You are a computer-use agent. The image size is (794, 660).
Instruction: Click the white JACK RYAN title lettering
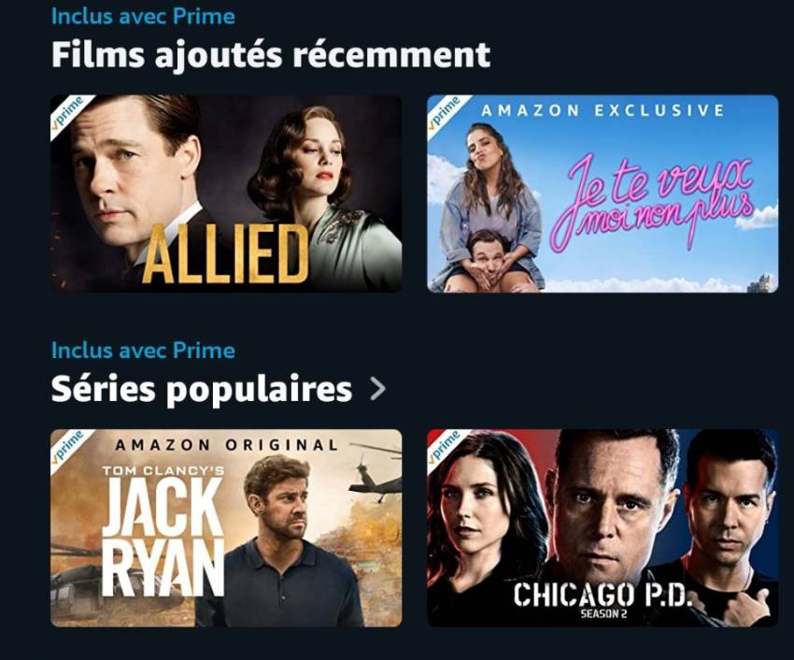(x=163, y=538)
